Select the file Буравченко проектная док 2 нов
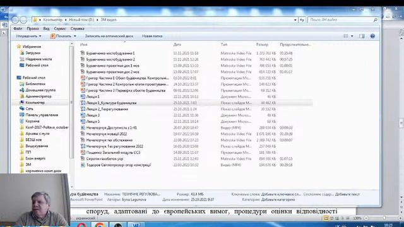The image size is (404, 227). 112,72
